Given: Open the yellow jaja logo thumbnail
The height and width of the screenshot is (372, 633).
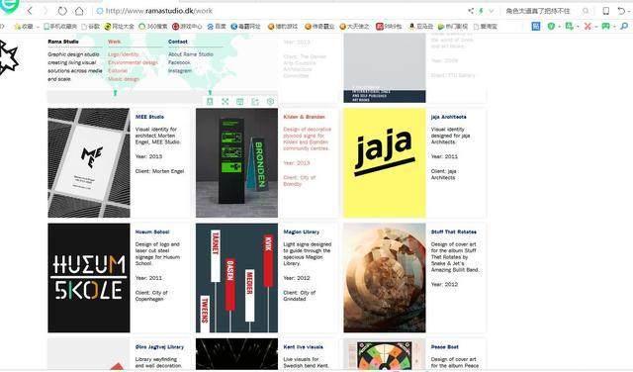Looking at the screenshot, I should (x=385, y=163).
